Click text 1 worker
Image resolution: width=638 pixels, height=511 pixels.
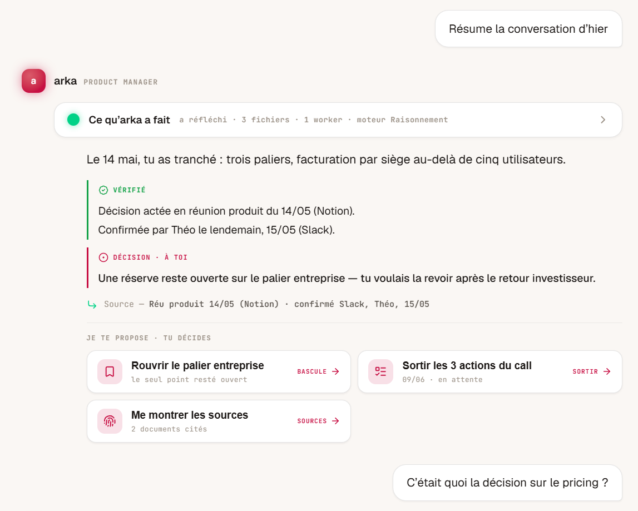(323, 120)
